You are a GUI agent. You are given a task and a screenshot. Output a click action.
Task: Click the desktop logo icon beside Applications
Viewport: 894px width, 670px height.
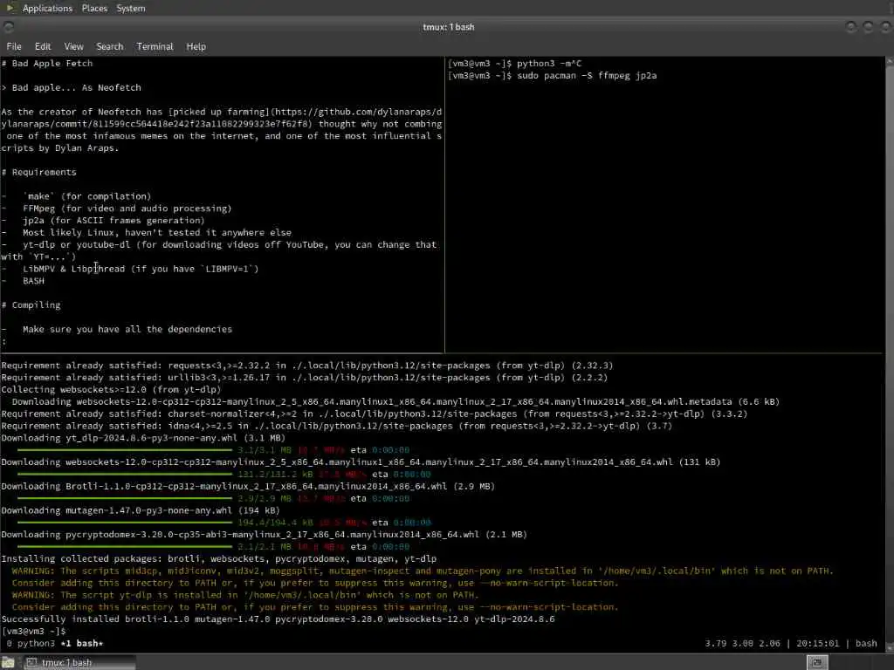click(x=10, y=8)
